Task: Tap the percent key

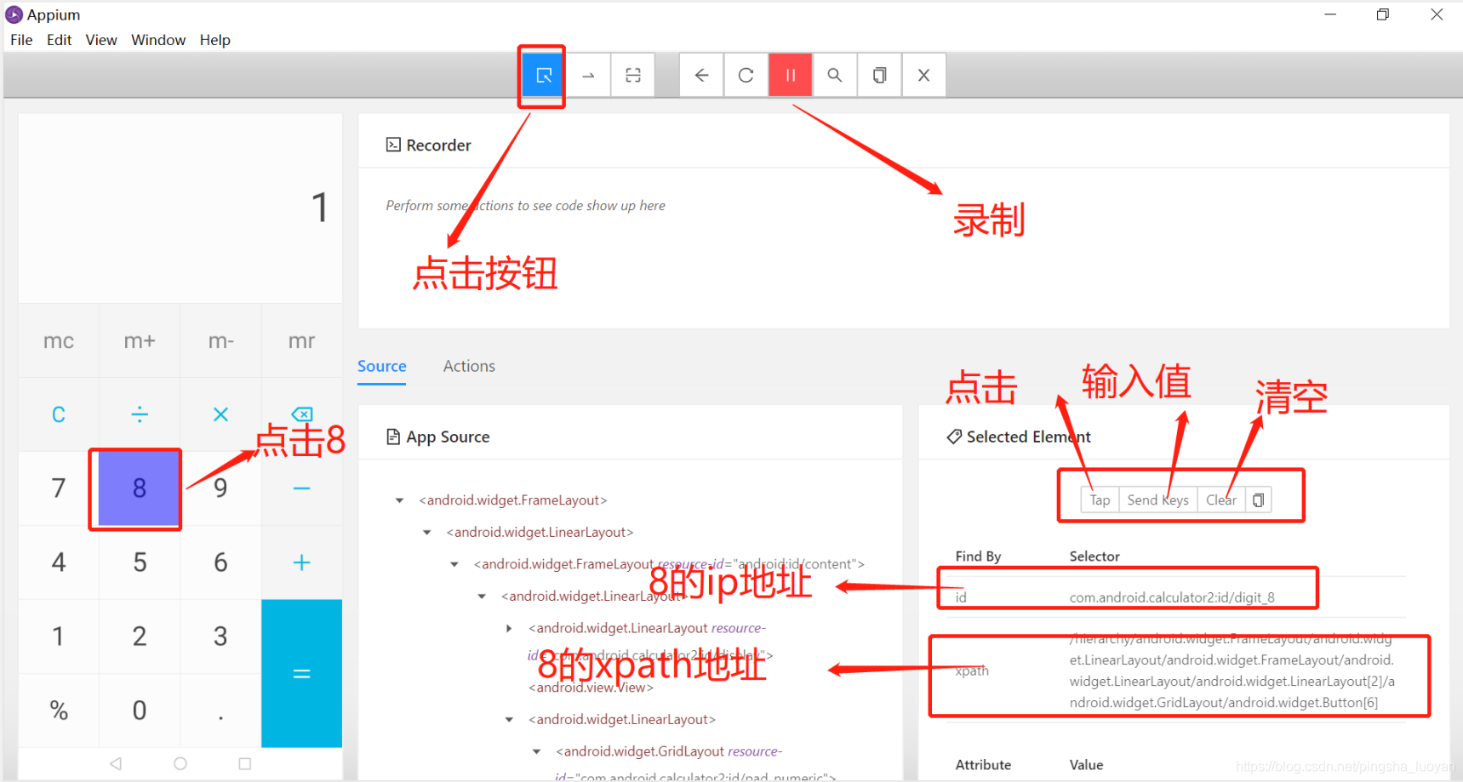Action: (x=59, y=711)
